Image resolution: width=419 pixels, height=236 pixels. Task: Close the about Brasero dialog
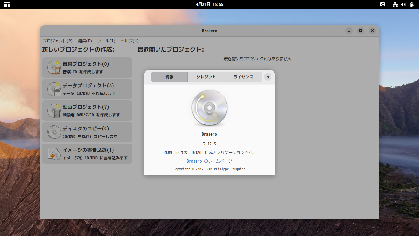pos(268,77)
